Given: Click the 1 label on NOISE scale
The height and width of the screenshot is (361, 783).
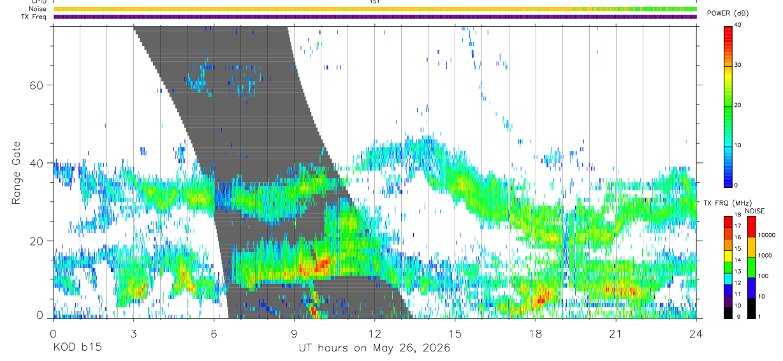Looking at the screenshot, I should (759, 317).
